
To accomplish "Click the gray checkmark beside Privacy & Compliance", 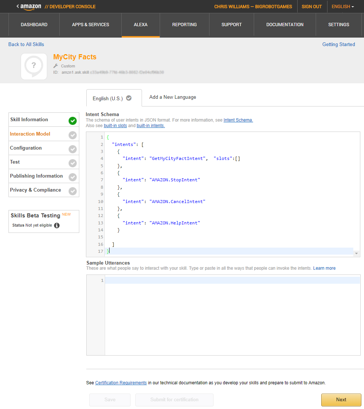I will (x=73, y=191).
